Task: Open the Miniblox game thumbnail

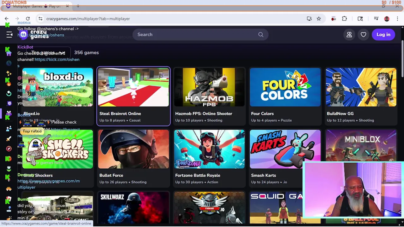Action: click(361, 146)
